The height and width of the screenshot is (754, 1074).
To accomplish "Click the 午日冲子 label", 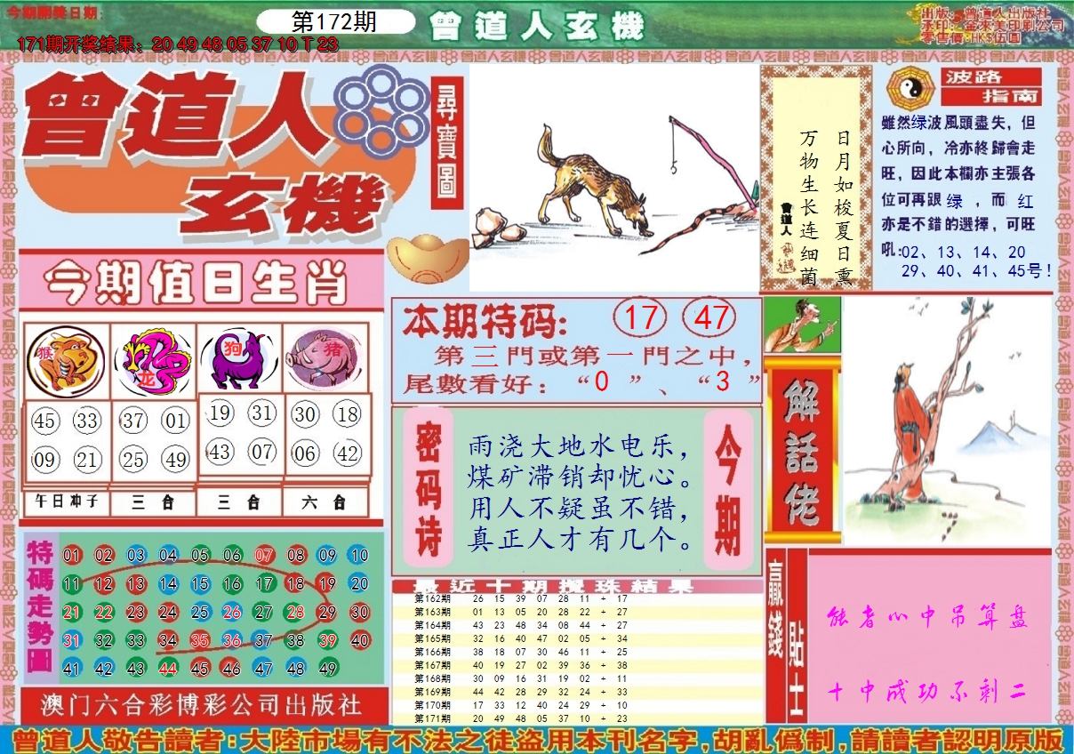I will pyautogui.click(x=66, y=502).
